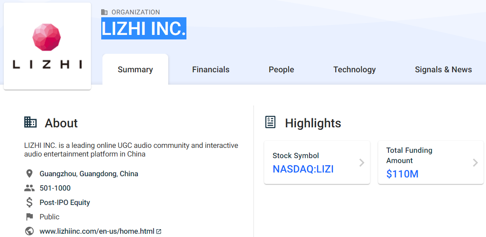Screen dimensions: 486x237
Task: Switch to the Financials tab
Action: [211, 69]
